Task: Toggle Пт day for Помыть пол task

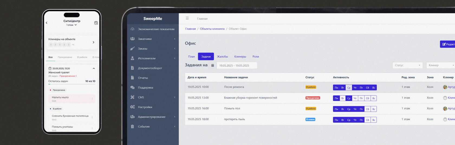Action: [x=361, y=109]
